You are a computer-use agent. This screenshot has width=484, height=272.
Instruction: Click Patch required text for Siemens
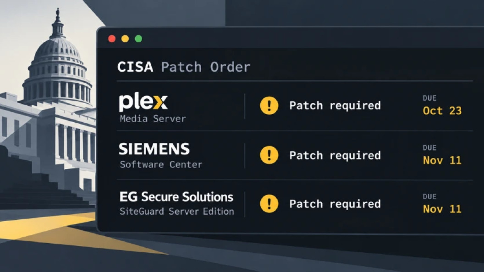[x=335, y=155]
